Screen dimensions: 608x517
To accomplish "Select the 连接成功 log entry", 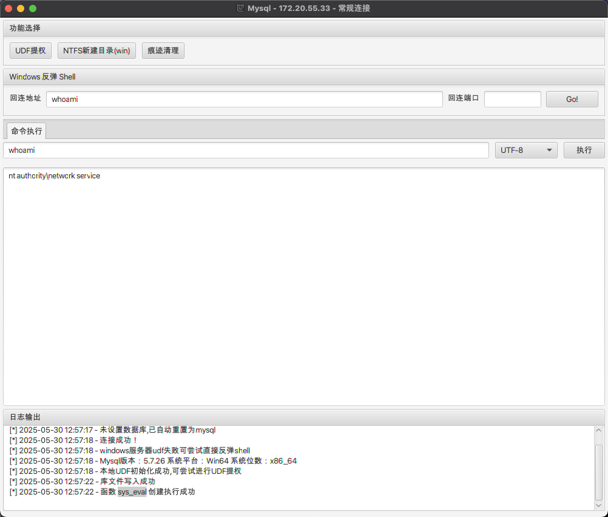I will [119, 440].
